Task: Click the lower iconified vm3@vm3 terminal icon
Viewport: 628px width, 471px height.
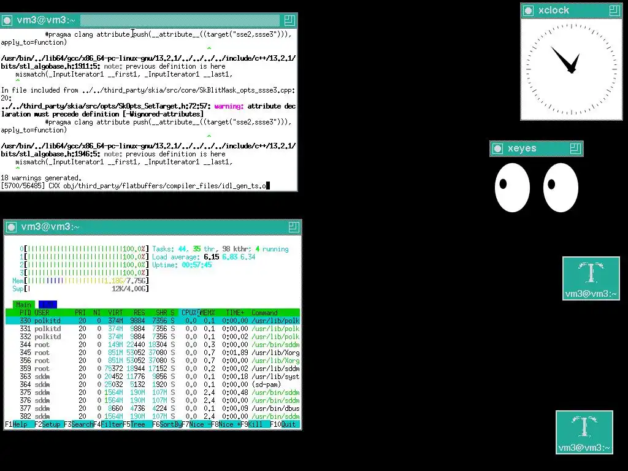Action: (584, 432)
